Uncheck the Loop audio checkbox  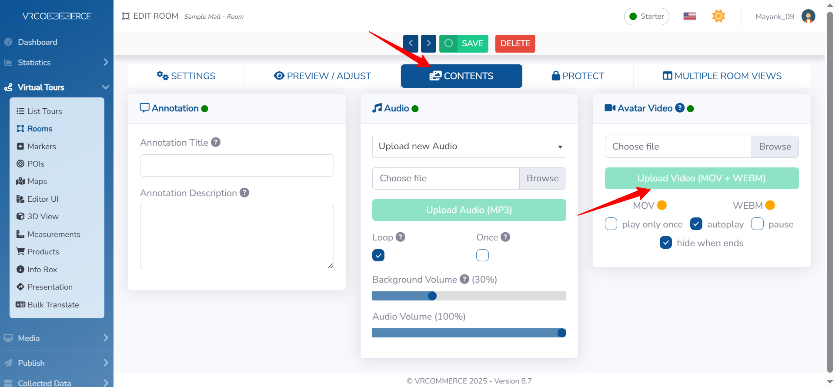tap(378, 255)
